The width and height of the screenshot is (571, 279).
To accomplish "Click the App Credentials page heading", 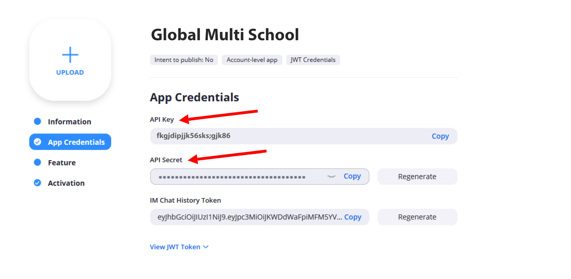I will click(x=195, y=98).
